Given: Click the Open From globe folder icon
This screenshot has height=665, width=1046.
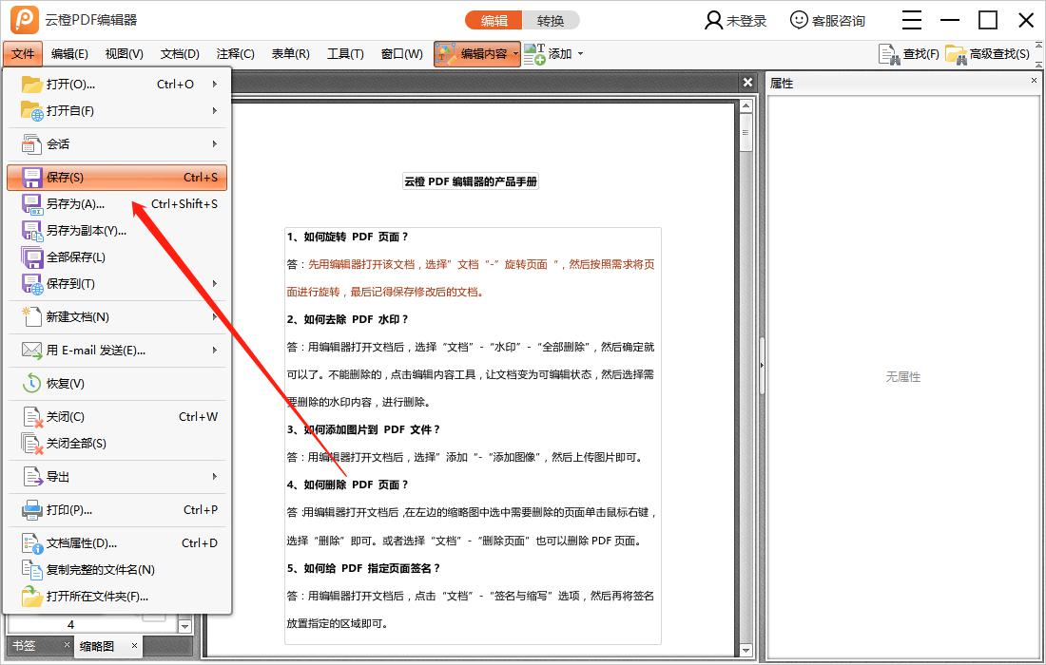Looking at the screenshot, I should (x=31, y=110).
